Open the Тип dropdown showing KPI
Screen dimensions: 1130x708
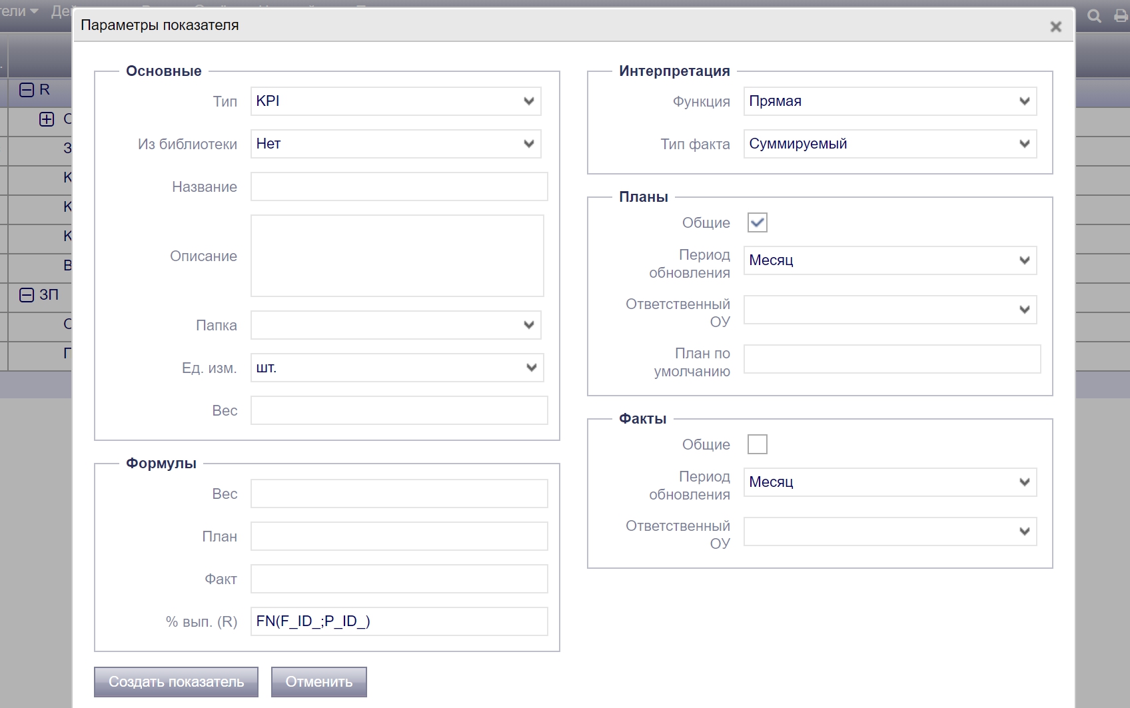[x=396, y=101]
